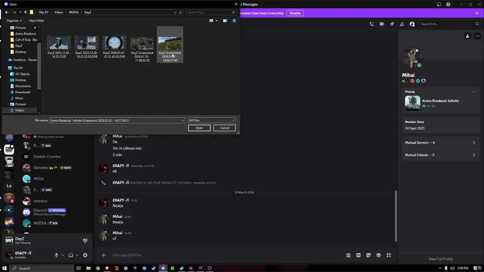
Task: Open the attachment plus button in message bar
Action: [103, 255]
